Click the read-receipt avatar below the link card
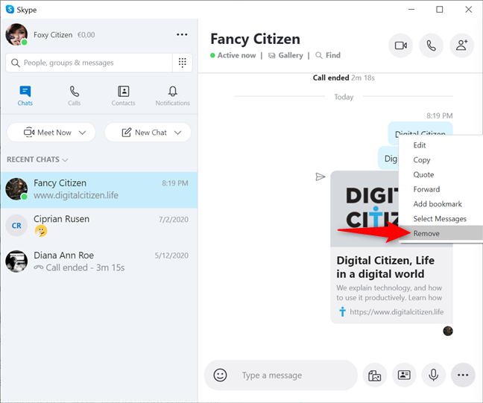Screen dimensions: 483x403 pos(448,331)
